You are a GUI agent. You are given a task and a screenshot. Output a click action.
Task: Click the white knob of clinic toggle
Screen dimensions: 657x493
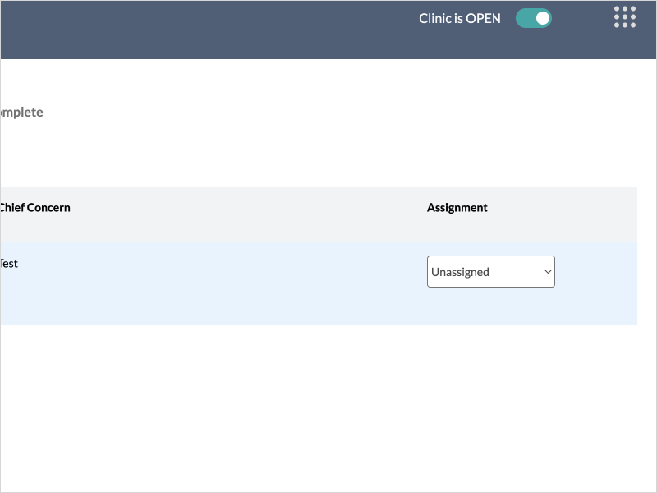pyautogui.click(x=542, y=18)
